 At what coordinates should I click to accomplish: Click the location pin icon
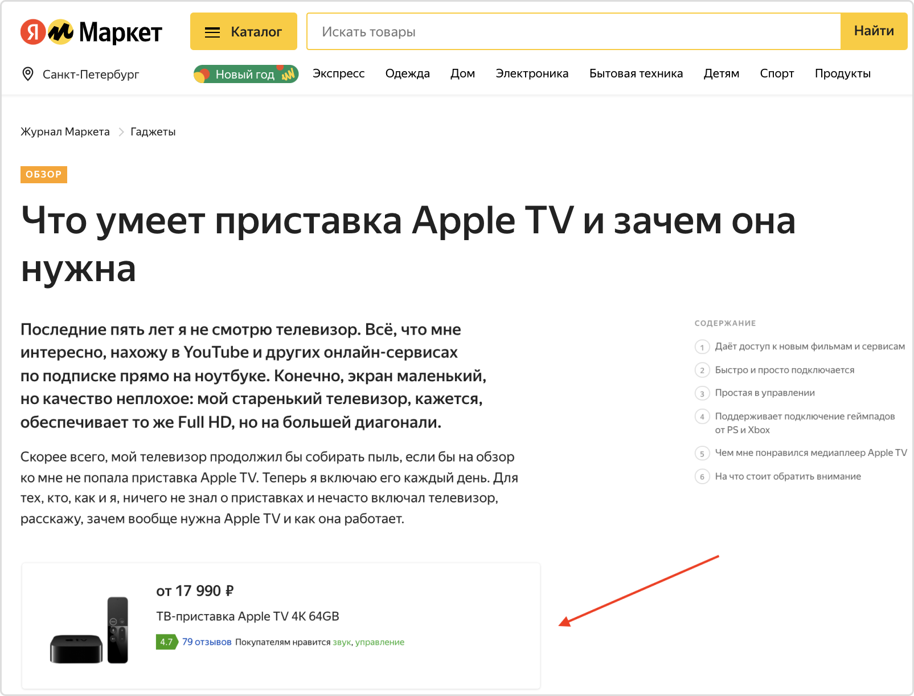[x=27, y=74]
